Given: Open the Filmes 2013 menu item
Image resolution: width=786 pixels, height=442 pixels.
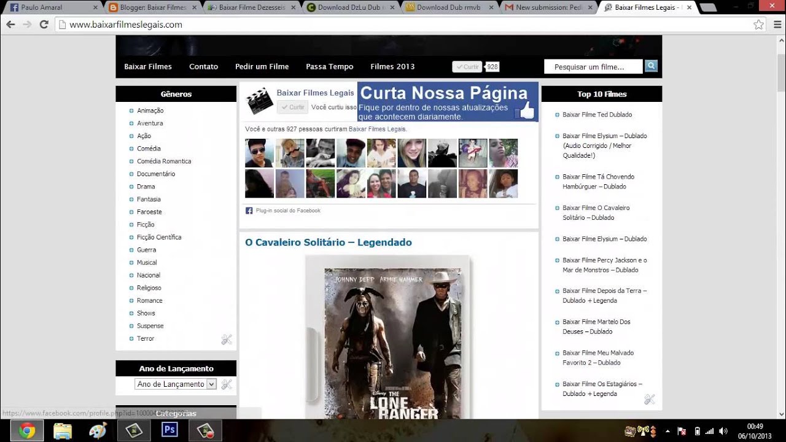Looking at the screenshot, I should tap(392, 66).
